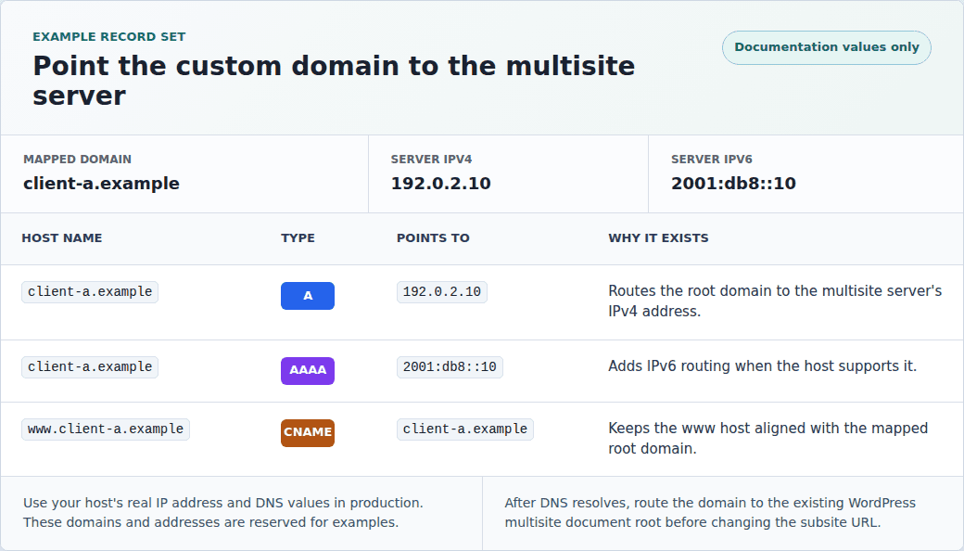Select the purple AAAA record type badge

[x=308, y=371]
